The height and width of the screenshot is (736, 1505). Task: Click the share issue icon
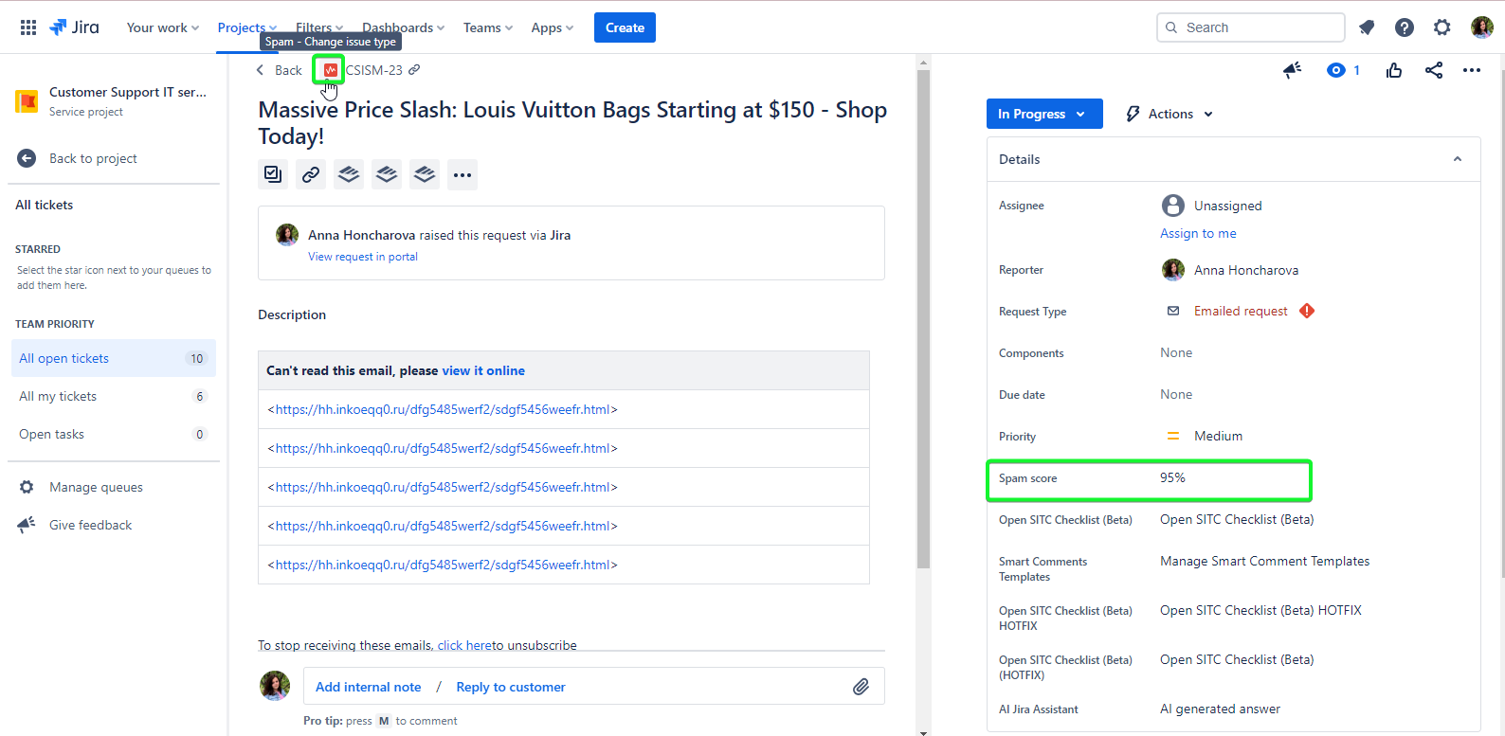click(x=1433, y=70)
